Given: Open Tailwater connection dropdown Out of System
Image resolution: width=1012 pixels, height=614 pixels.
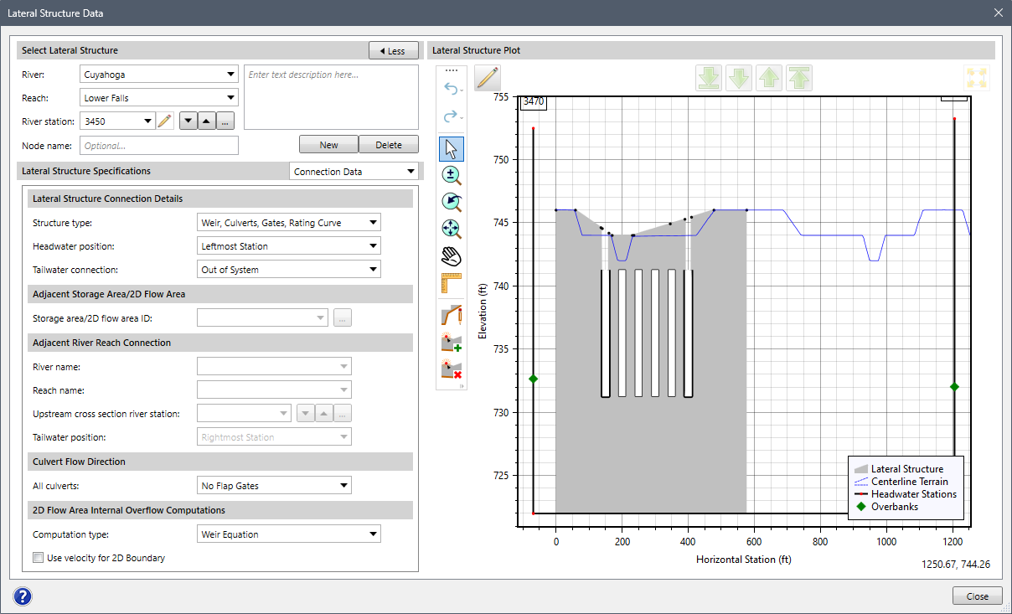Looking at the screenshot, I should (x=288, y=270).
